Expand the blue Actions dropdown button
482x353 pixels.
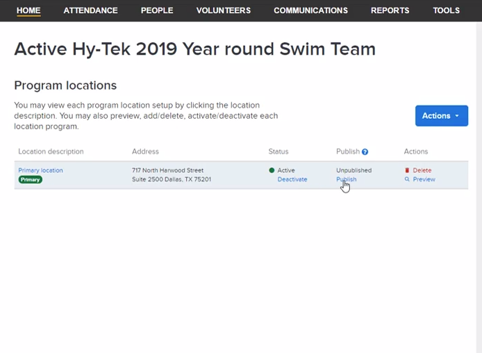pos(442,116)
